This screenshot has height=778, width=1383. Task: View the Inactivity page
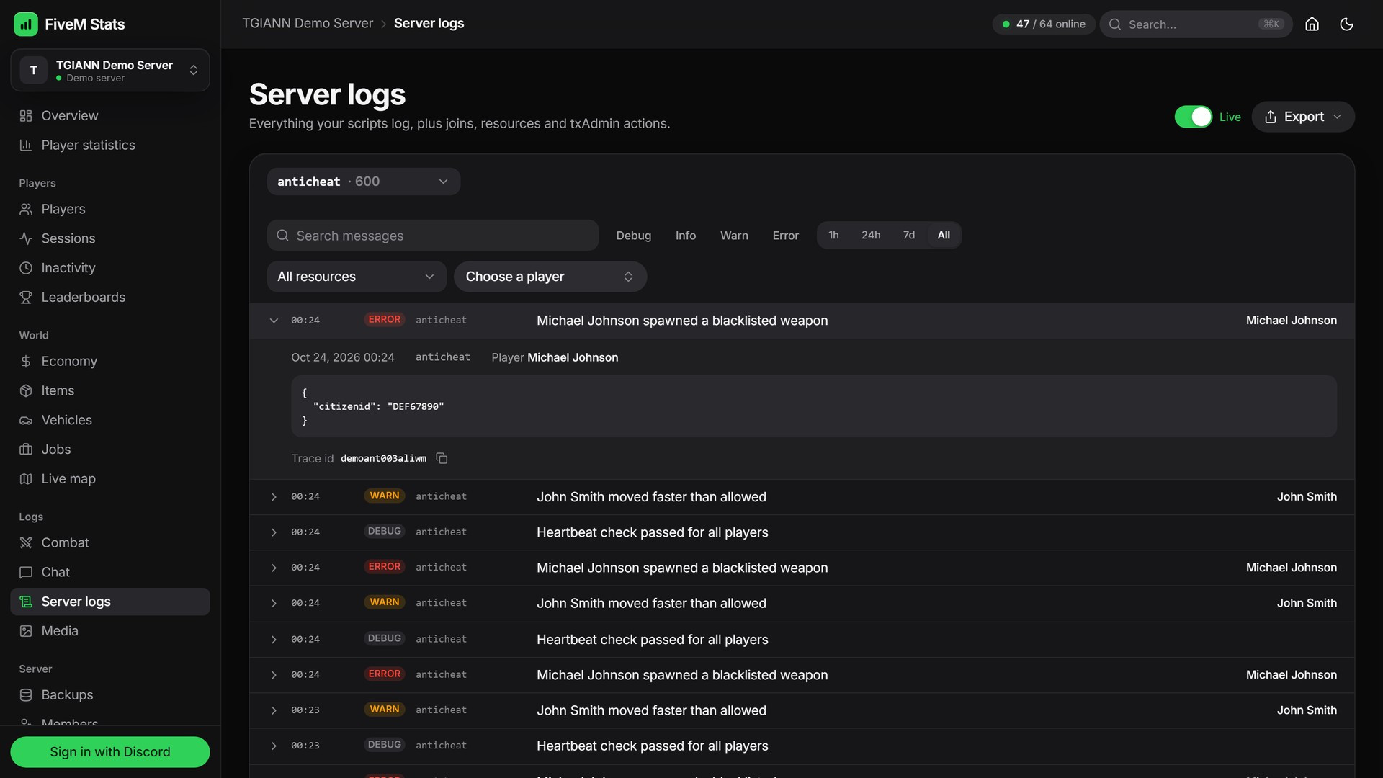coord(110,268)
